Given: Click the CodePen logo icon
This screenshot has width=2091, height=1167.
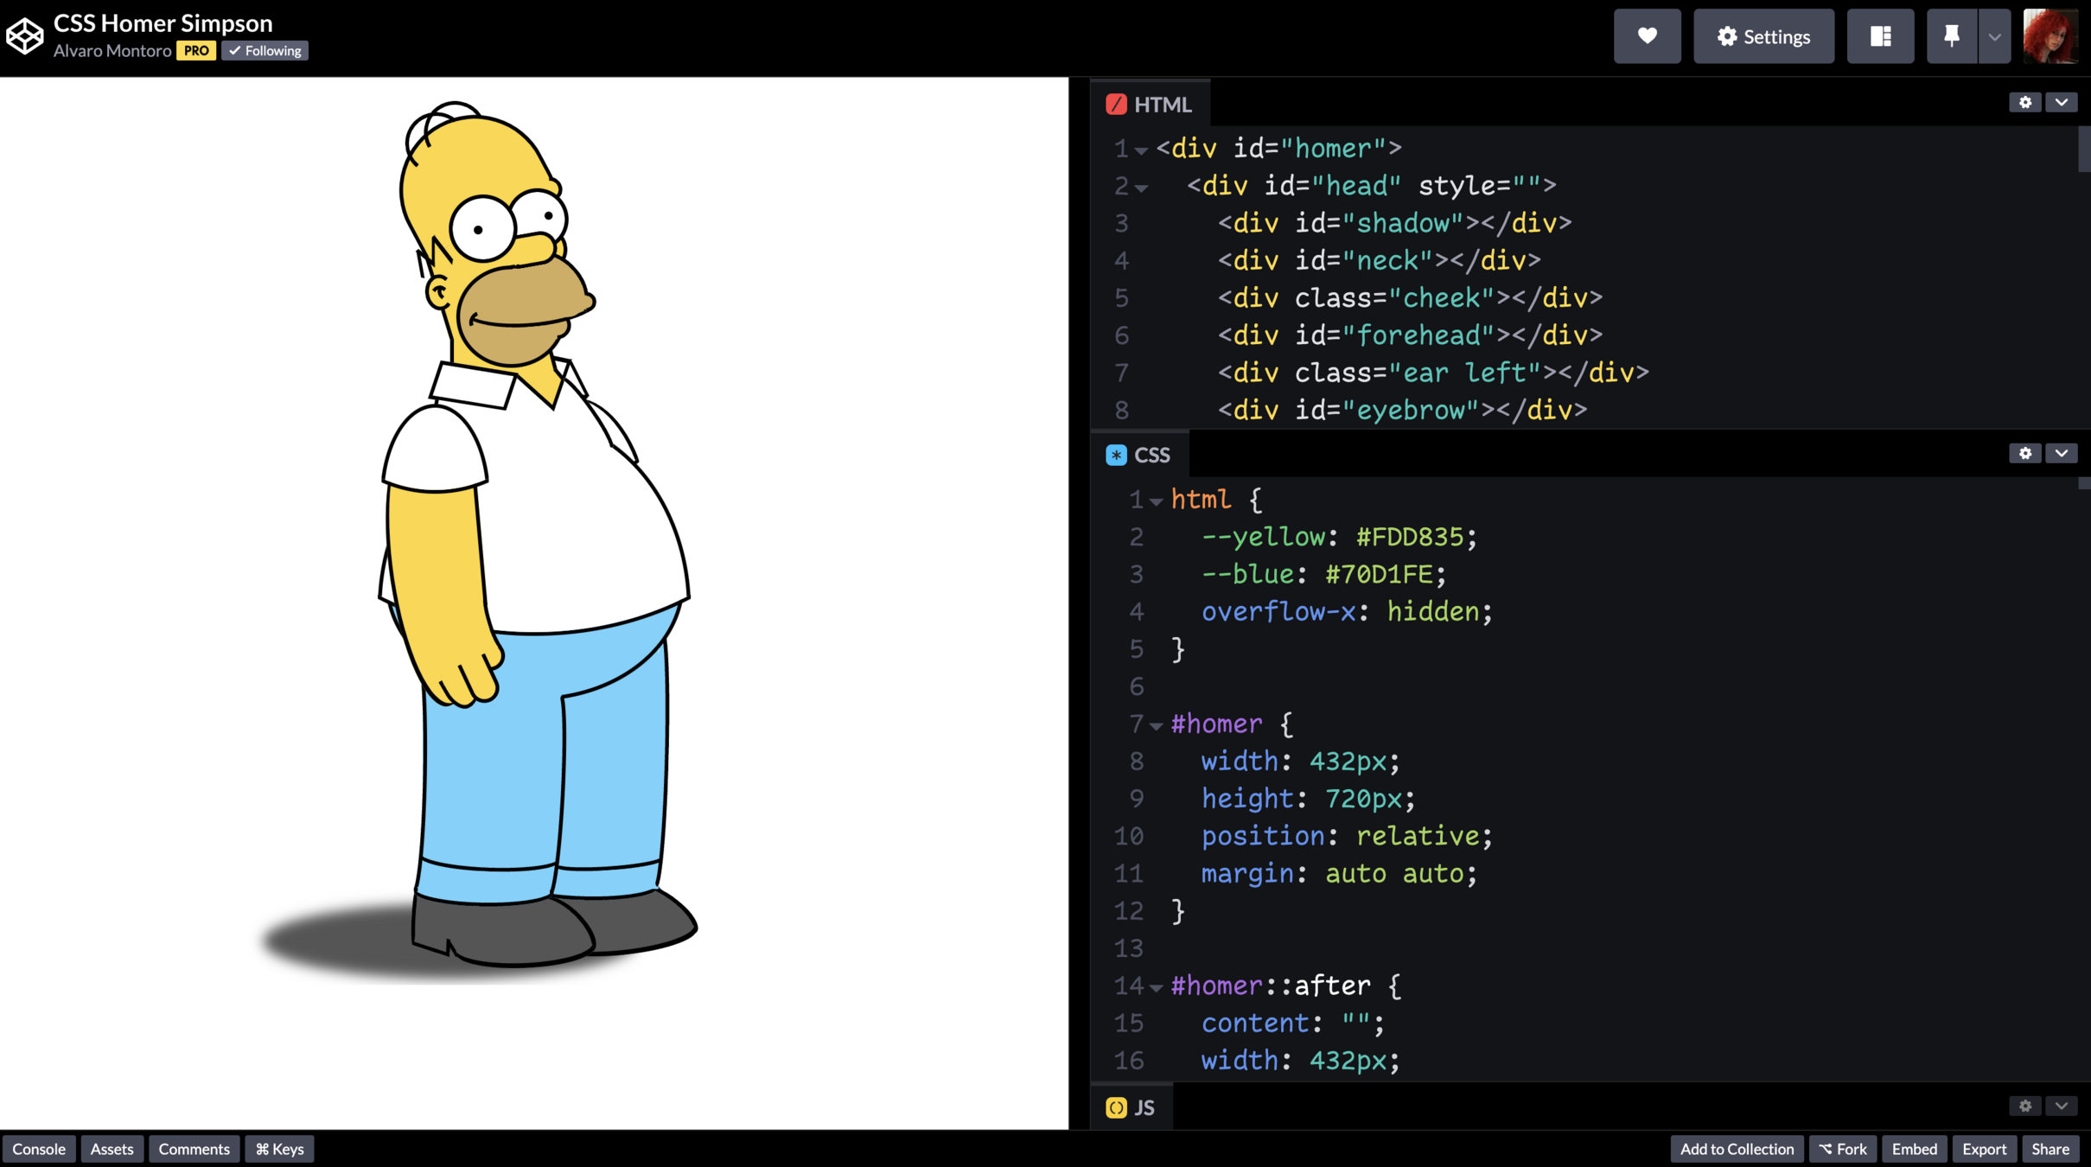Looking at the screenshot, I should point(25,36).
